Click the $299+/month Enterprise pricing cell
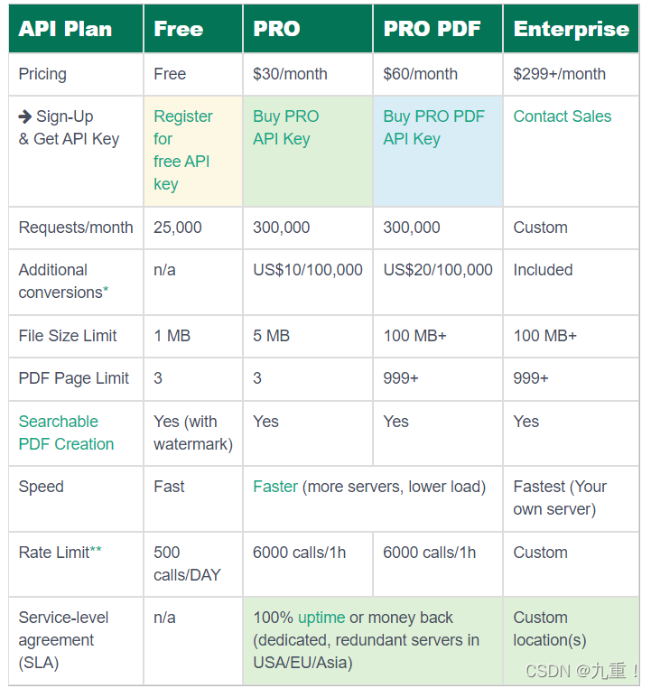This screenshot has height=688, width=651. click(572, 74)
